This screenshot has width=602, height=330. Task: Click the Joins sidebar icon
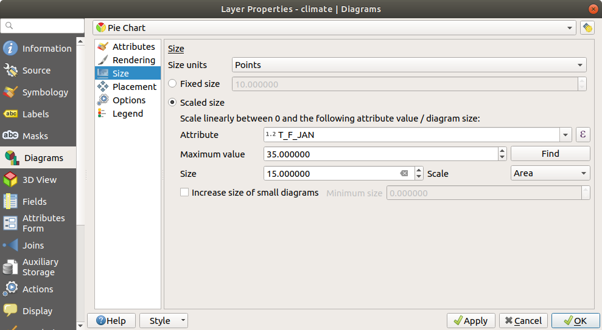click(11, 246)
